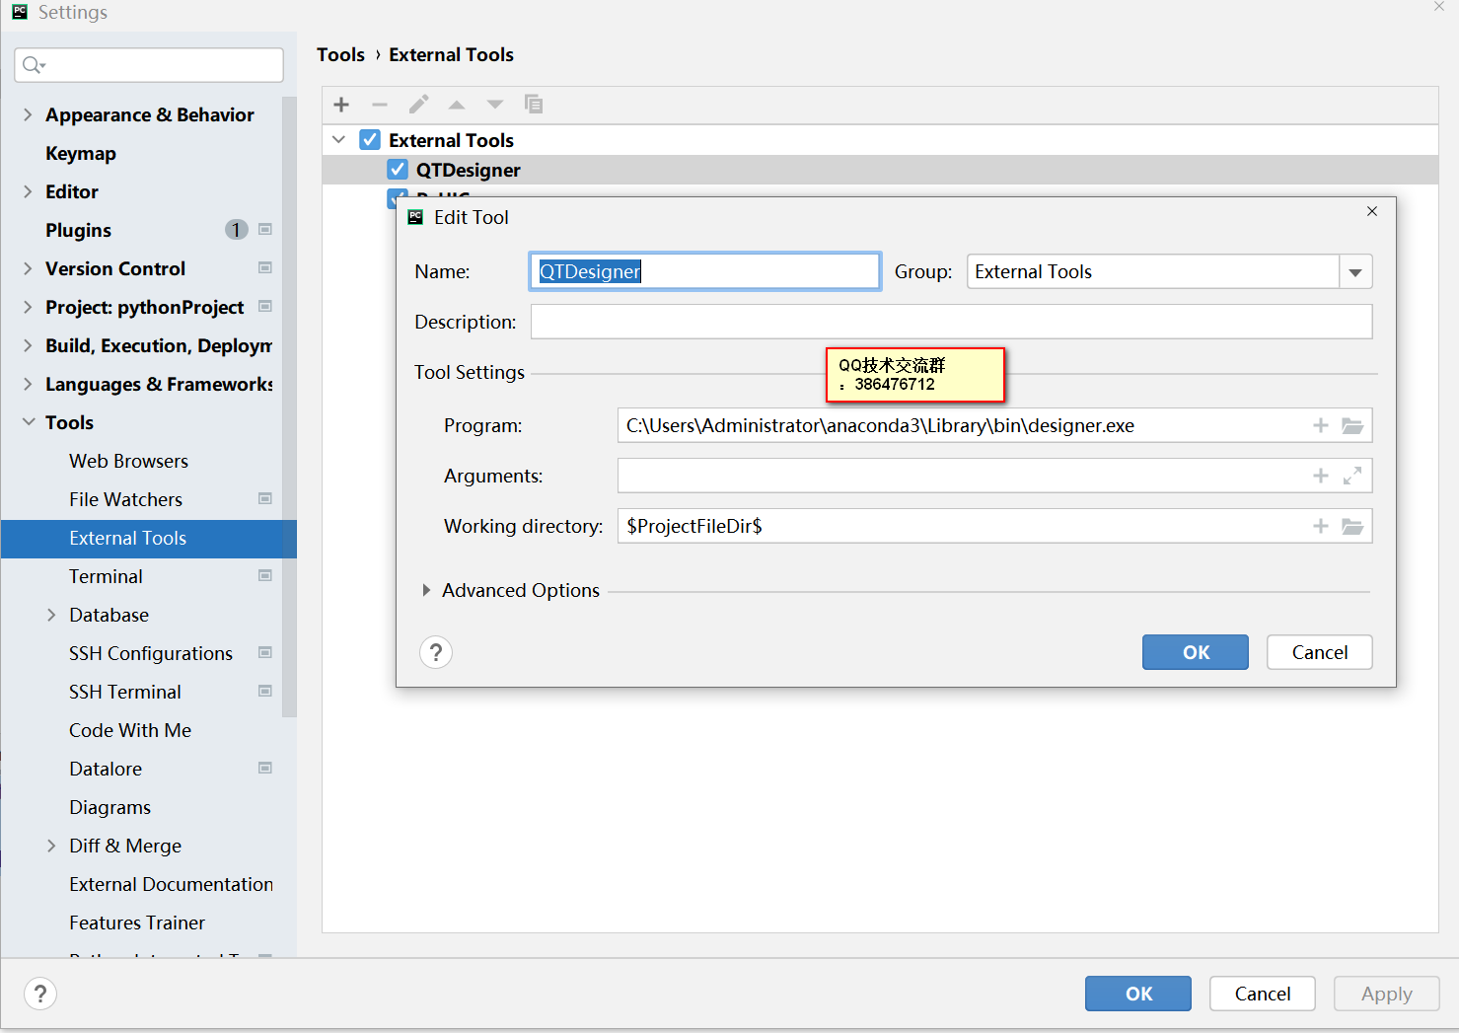Insert macro in Arguments field

(1321, 476)
